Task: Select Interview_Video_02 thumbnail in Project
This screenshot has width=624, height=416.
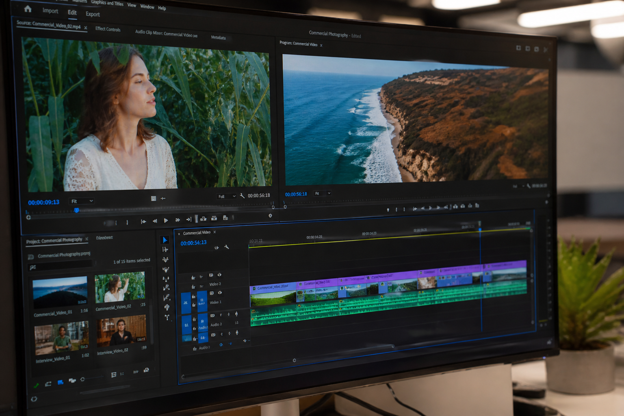Action: pos(121,331)
